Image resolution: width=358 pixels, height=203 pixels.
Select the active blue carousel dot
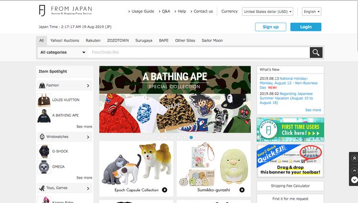(191, 137)
